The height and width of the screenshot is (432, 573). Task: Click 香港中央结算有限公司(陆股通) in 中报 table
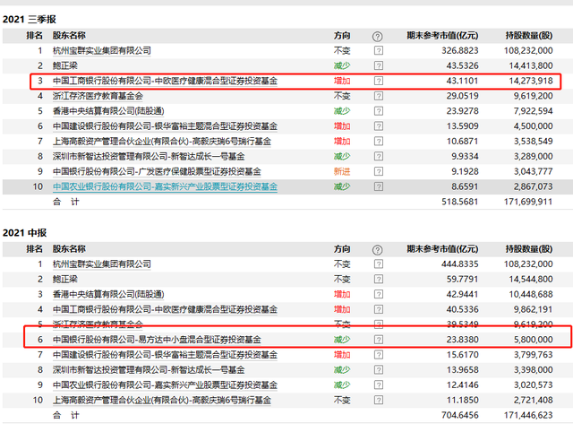coord(108,294)
